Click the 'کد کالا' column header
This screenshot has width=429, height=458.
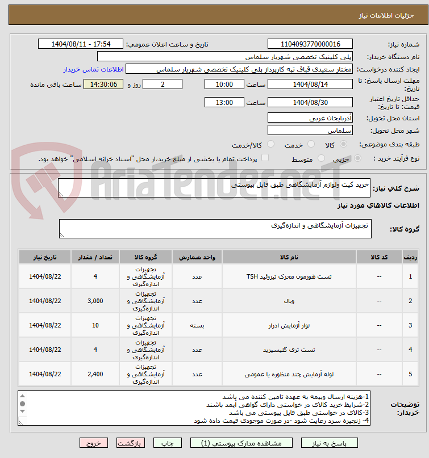tap(380, 257)
